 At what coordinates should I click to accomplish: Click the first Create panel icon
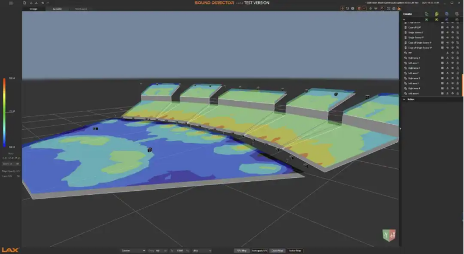click(x=427, y=13)
